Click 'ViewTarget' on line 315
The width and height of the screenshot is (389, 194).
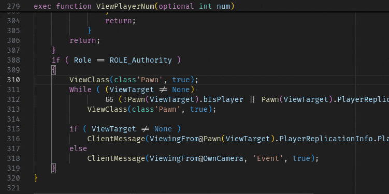click(x=114, y=129)
